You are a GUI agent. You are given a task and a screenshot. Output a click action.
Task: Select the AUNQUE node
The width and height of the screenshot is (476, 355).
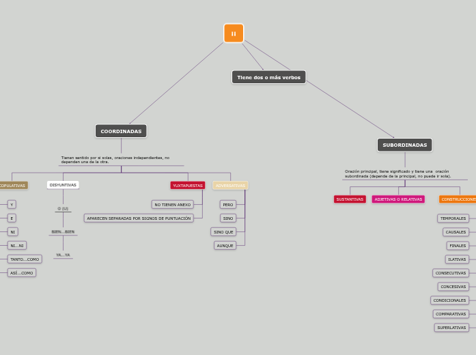[225, 246]
